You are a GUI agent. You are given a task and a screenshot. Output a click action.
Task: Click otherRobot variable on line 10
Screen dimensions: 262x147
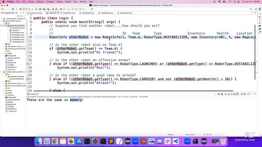click(79, 37)
